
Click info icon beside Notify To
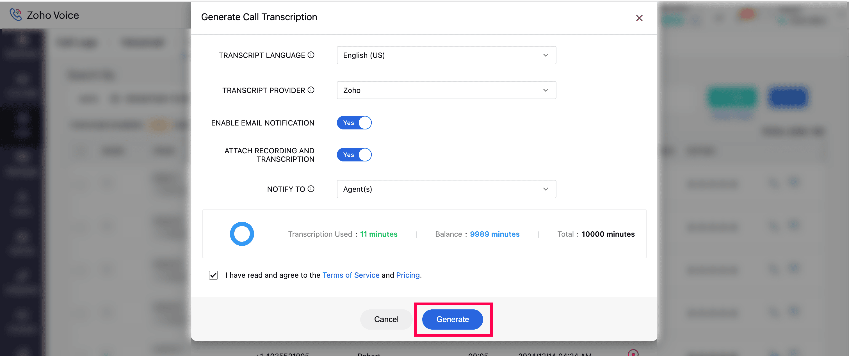(311, 189)
